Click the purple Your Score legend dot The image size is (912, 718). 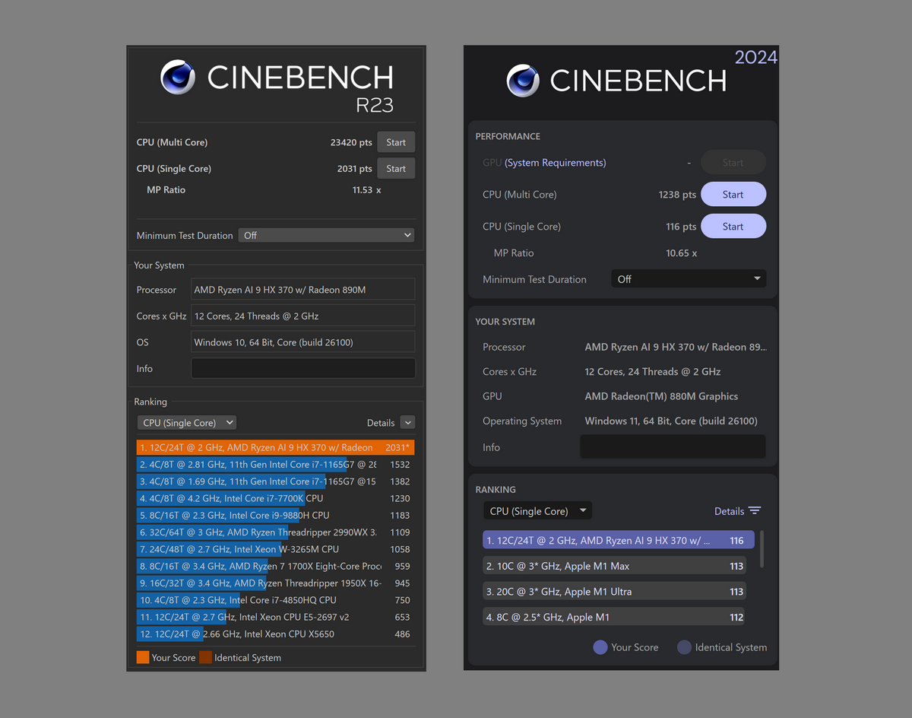(600, 647)
